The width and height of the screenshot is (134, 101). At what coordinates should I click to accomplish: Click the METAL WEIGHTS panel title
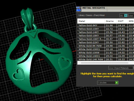94,8
